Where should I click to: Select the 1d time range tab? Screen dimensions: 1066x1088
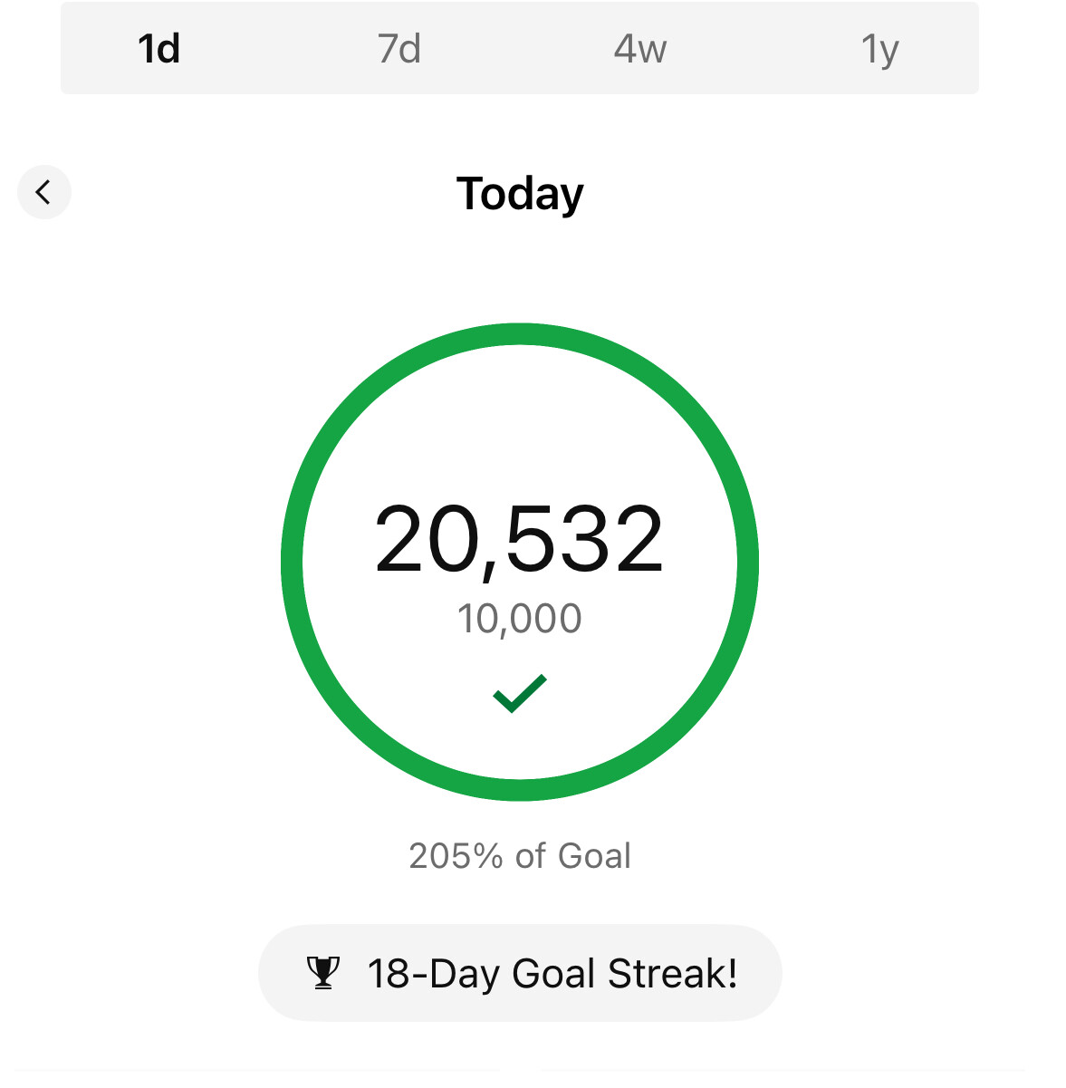coord(158,49)
